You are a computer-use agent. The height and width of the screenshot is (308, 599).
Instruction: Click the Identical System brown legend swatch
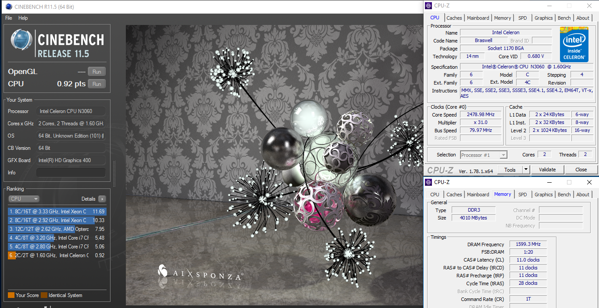pos(44,295)
